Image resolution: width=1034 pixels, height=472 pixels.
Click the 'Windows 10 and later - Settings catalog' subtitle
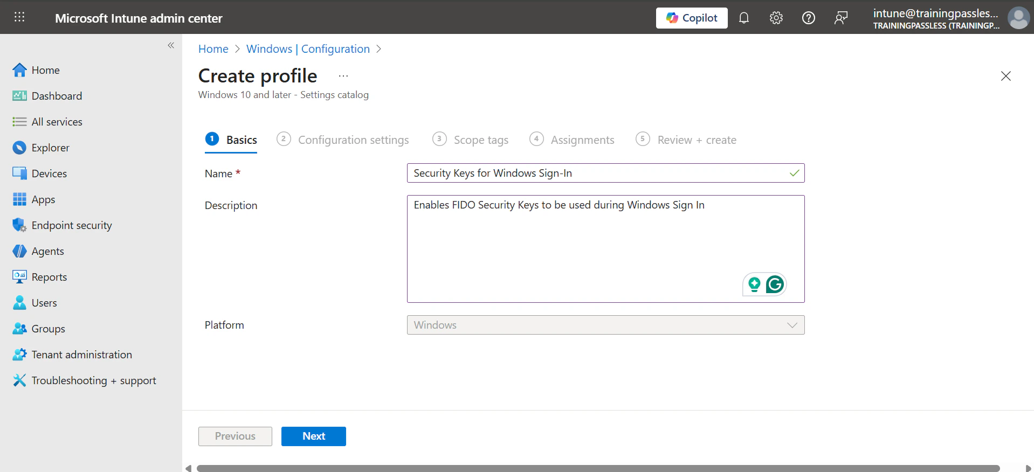point(284,95)
